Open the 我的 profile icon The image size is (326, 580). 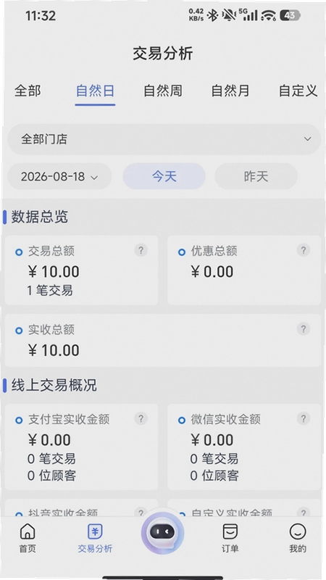pos(298,531)
